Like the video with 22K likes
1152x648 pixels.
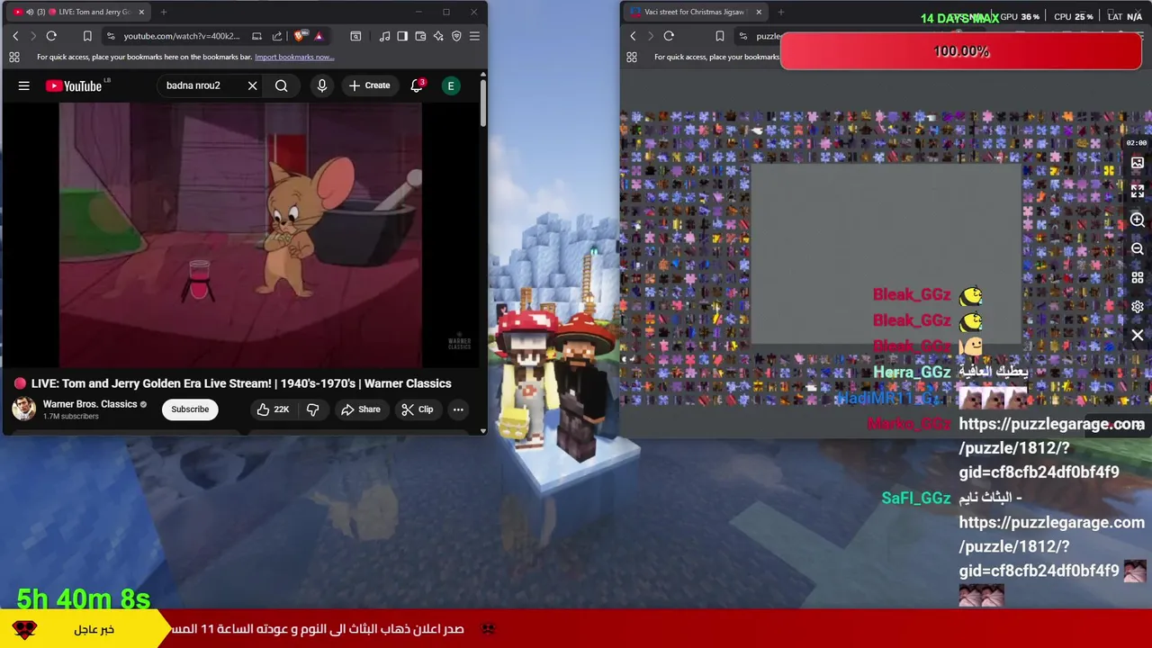click(273, 409)
